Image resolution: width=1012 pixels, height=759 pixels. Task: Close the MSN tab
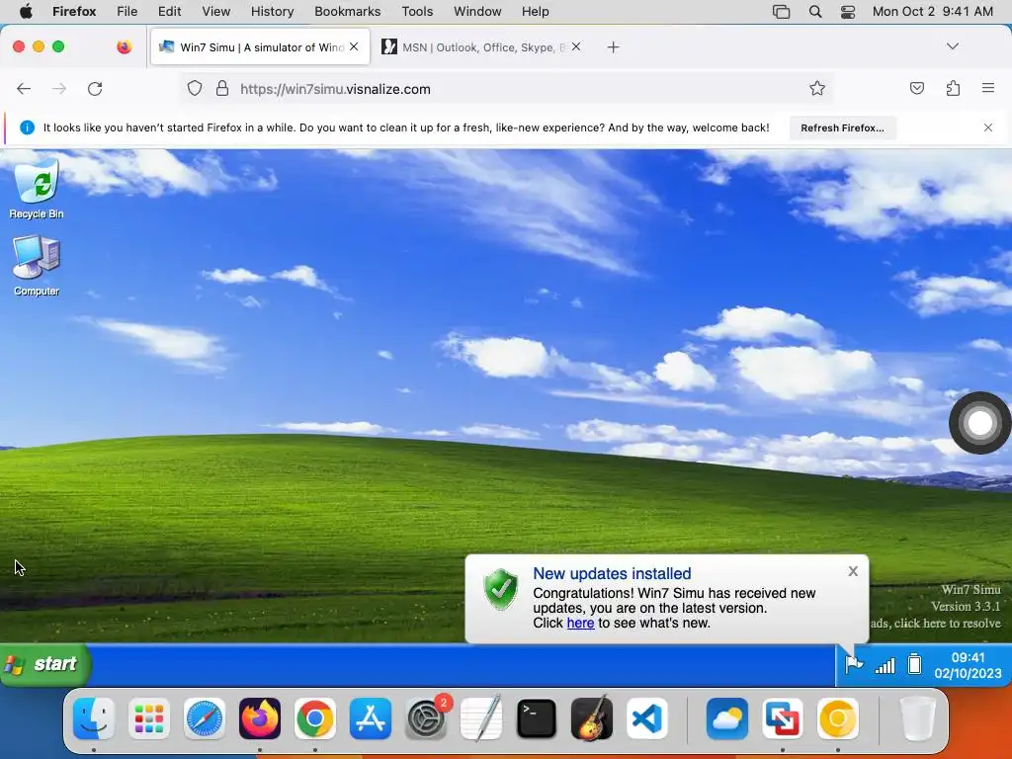(576, 46)
